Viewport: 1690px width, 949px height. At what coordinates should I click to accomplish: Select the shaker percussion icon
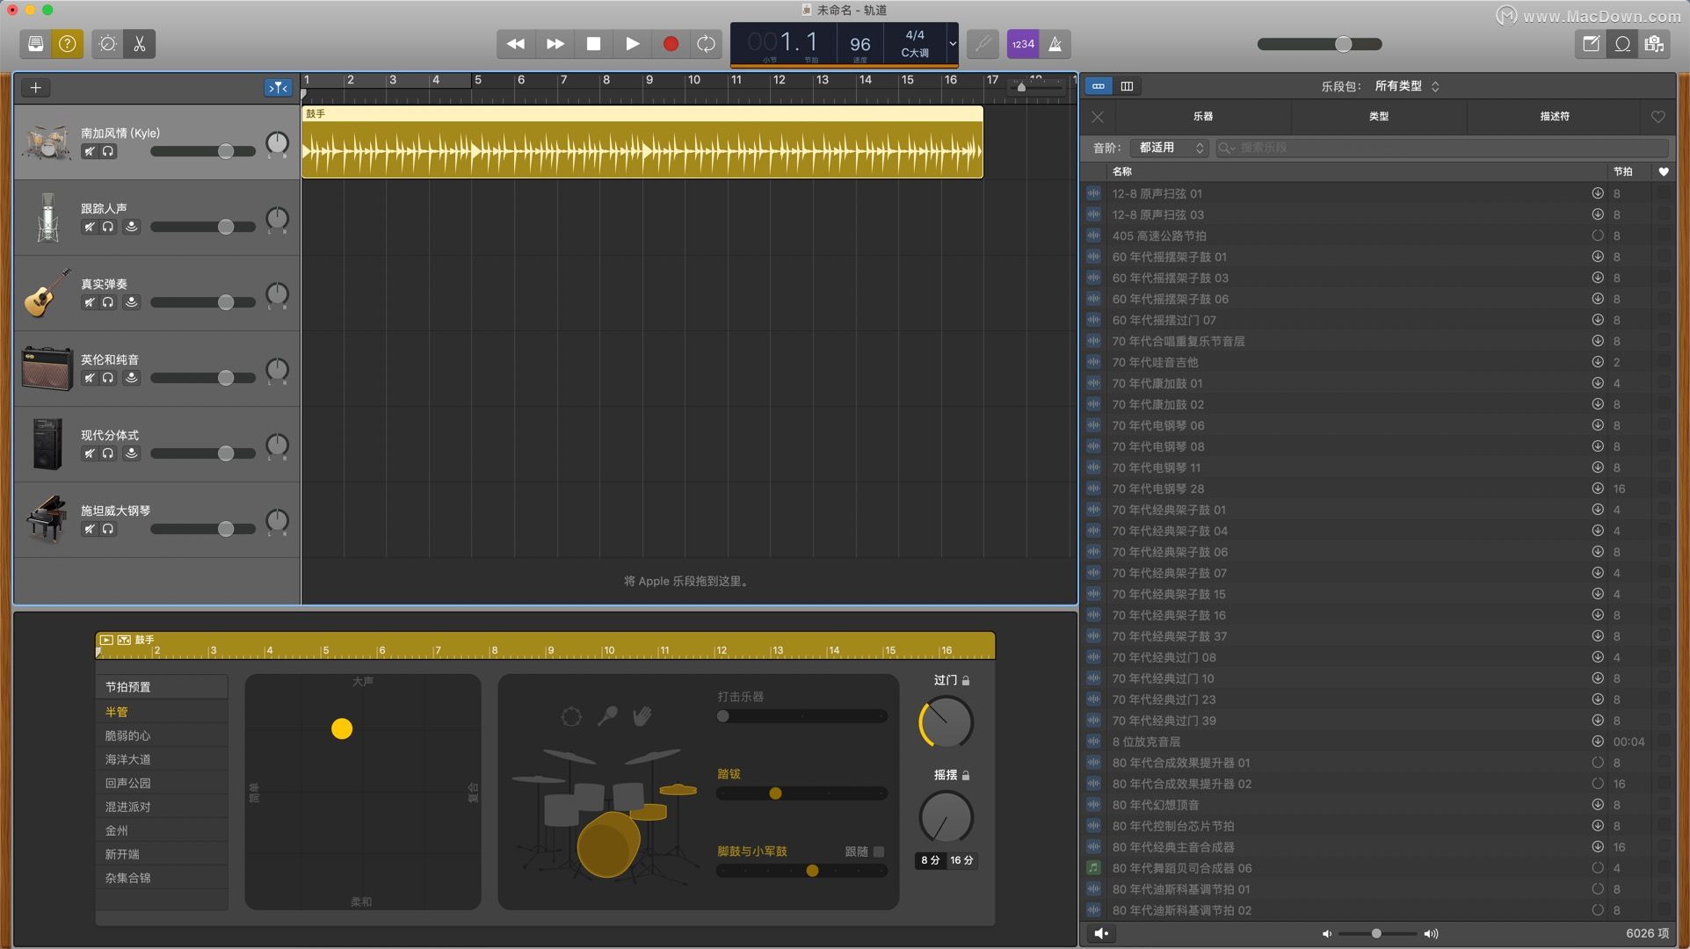(607, 716)
